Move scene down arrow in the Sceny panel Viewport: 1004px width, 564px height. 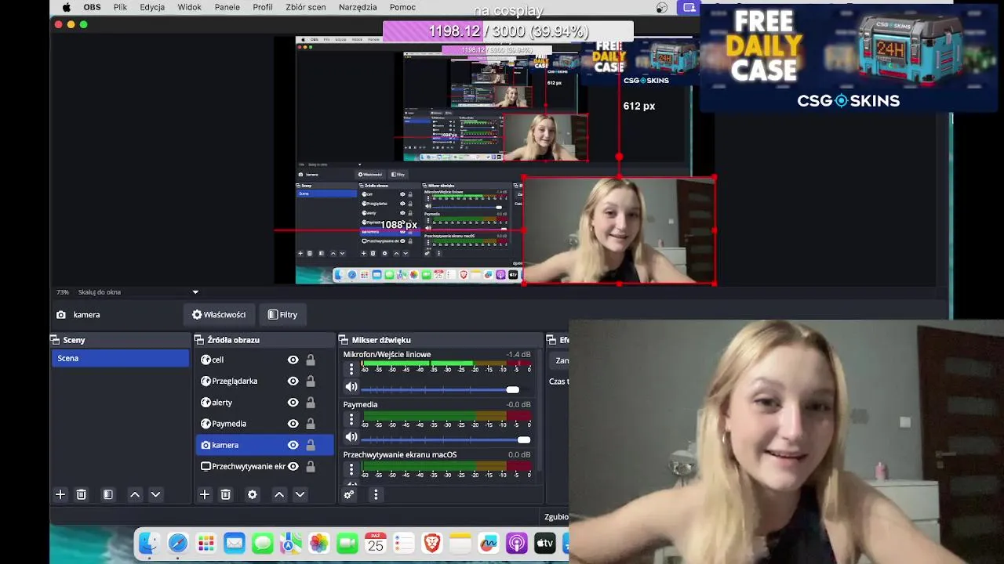click(x=155, y=494)
